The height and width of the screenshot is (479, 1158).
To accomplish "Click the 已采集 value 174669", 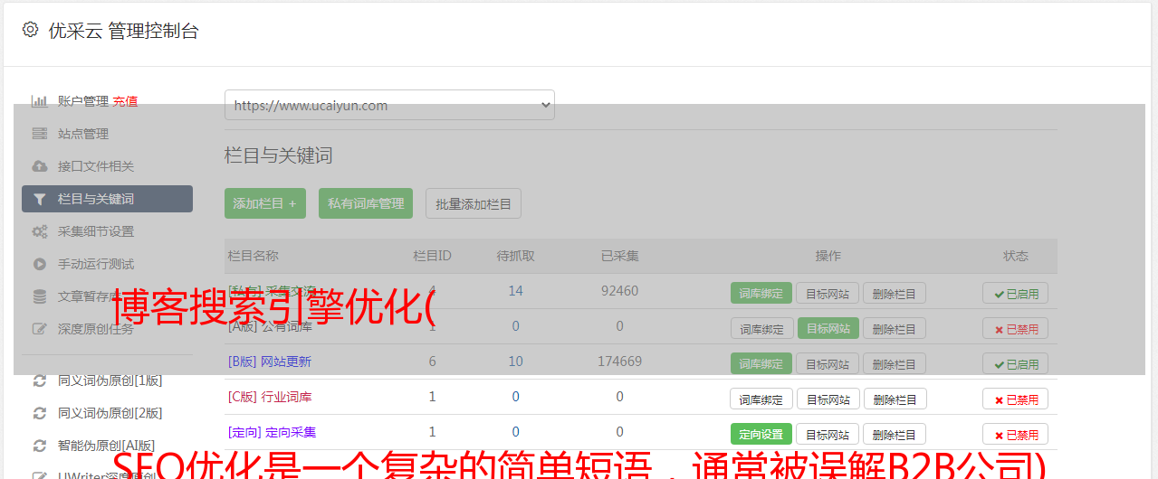I will point(619,362).
